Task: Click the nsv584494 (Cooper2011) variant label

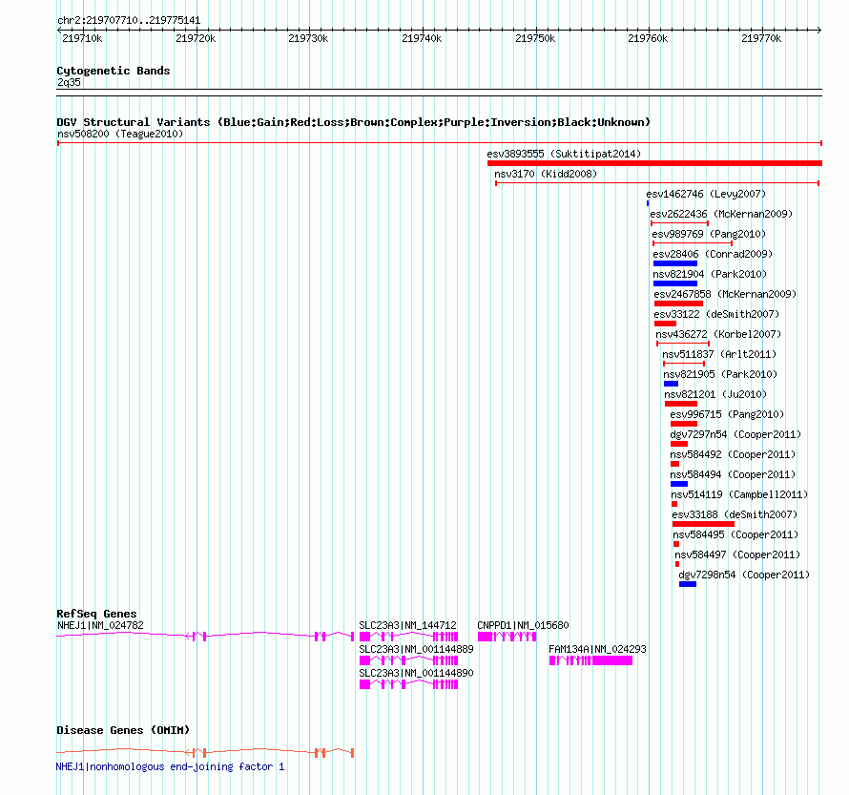Action: point(733,474)
